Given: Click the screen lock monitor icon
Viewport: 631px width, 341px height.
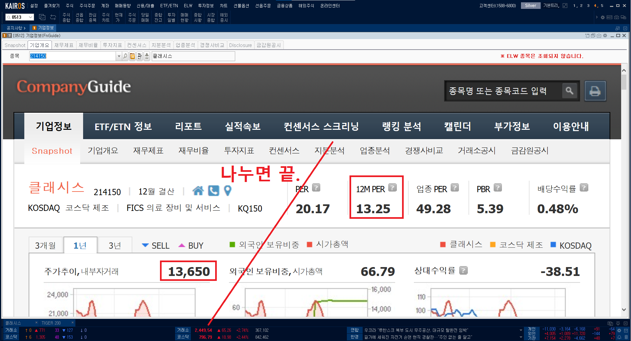Looking at the screenshot, I should (623, 17).
